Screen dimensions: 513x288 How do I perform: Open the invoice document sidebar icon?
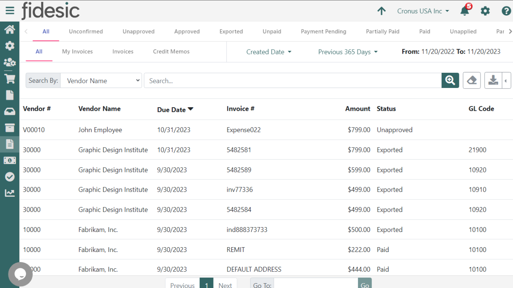coord(10,144)
